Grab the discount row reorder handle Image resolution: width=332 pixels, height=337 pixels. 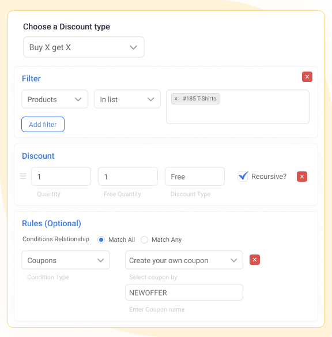point(23,176)
